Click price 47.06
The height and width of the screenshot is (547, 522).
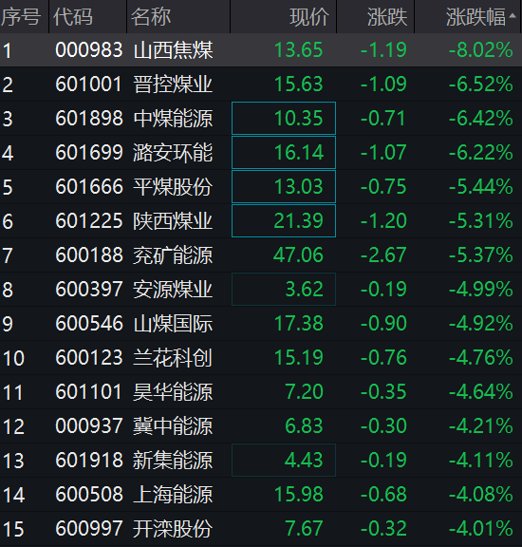tap(298, 255)
